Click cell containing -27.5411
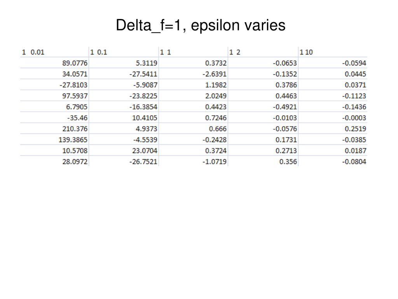 124,74
